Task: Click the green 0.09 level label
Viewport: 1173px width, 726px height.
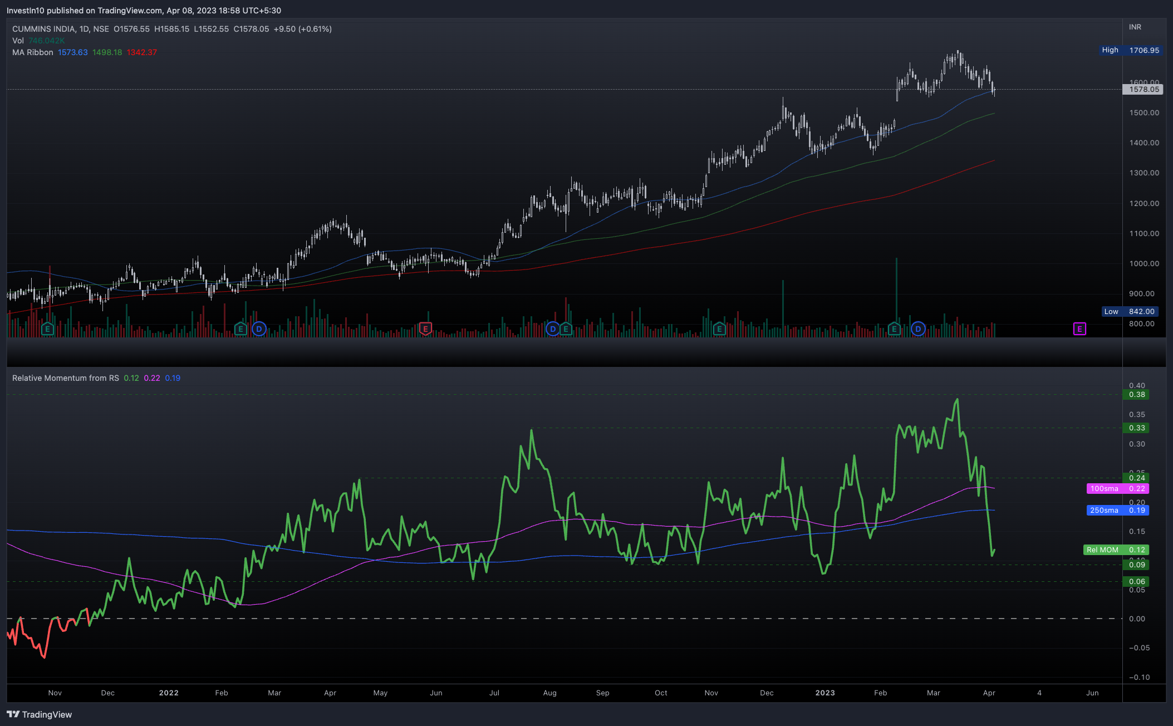Action: pyautogui.click(x=1136, y=565)
